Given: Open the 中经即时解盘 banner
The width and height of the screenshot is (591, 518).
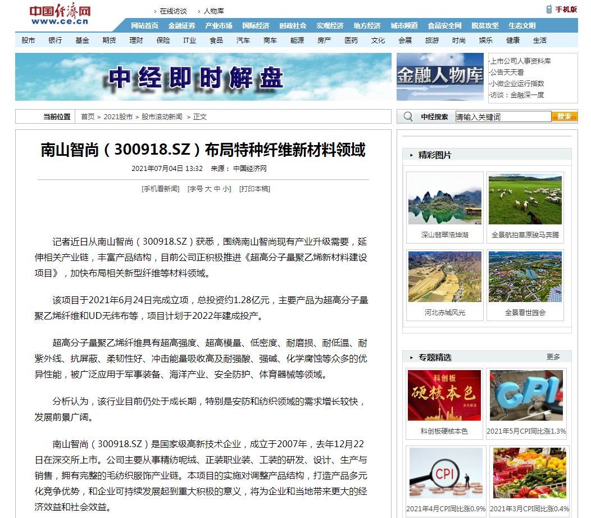Looking at the screenshot, I should coord(203,77).
